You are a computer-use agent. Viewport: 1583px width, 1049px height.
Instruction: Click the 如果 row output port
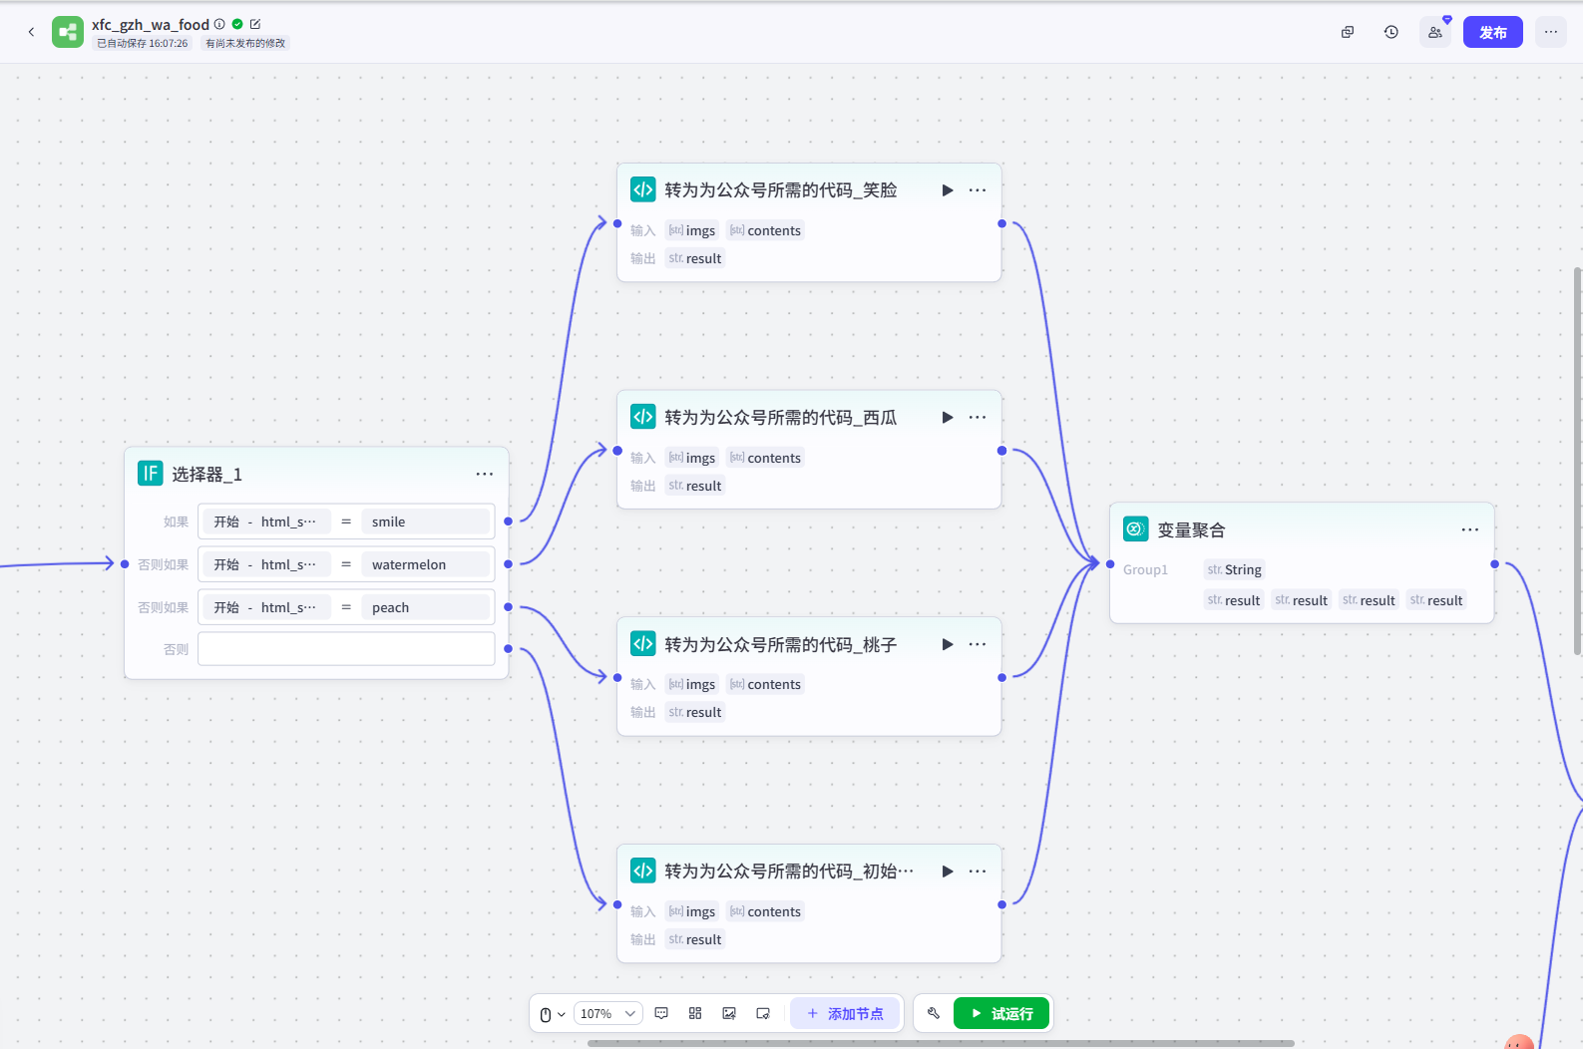[509, 522]
